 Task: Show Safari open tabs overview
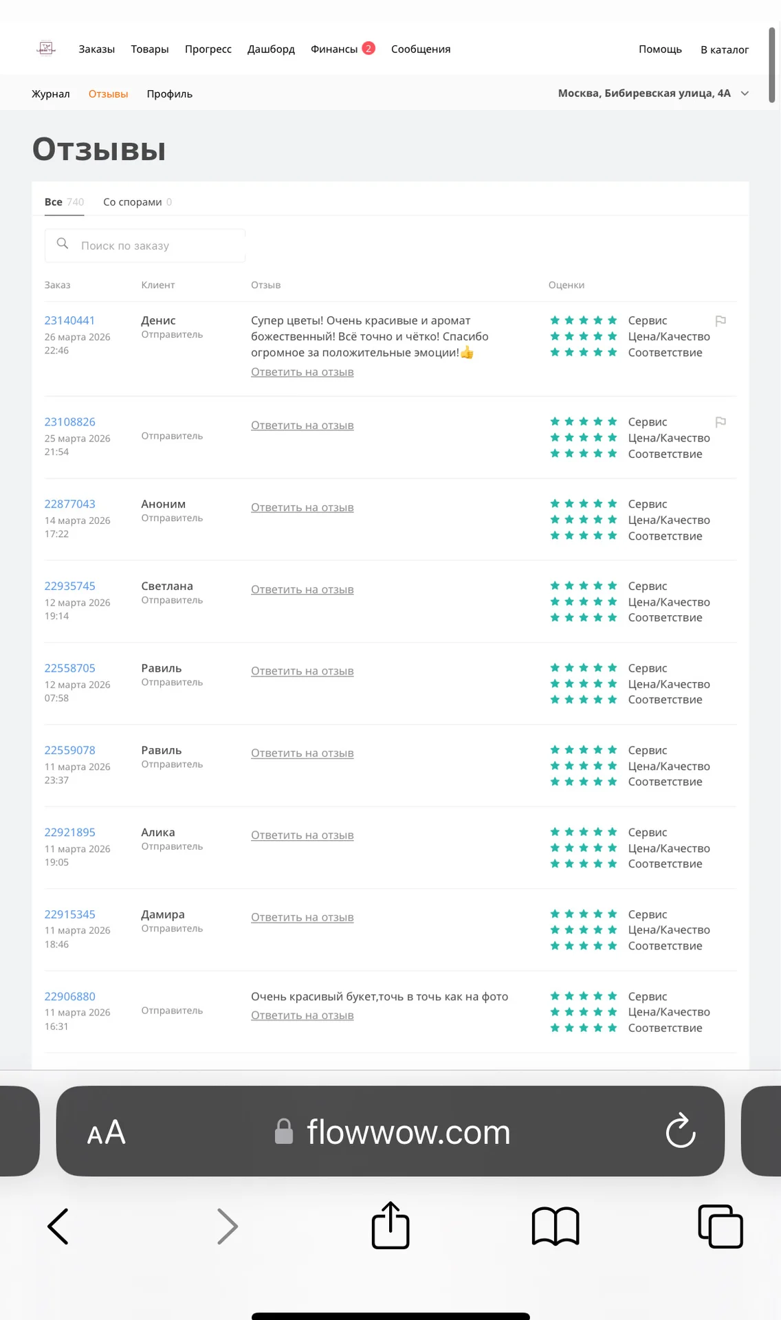point(720,1226)
